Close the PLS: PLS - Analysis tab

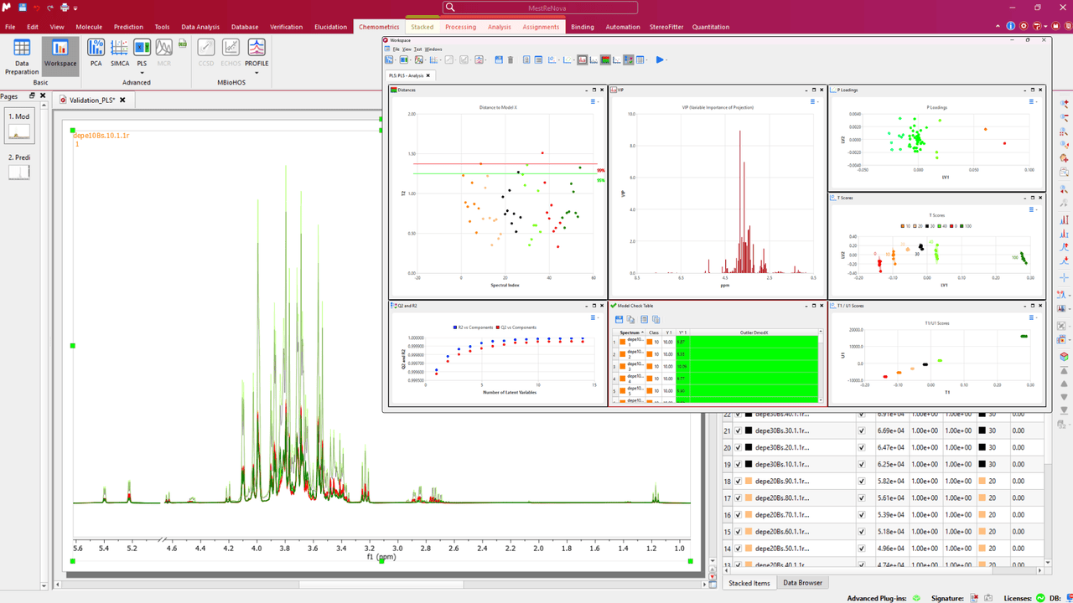click(x=428, y=75)
